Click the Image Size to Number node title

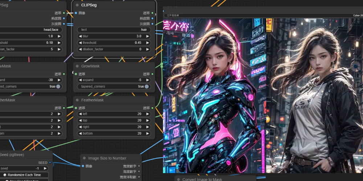click(x=107, y=158)
